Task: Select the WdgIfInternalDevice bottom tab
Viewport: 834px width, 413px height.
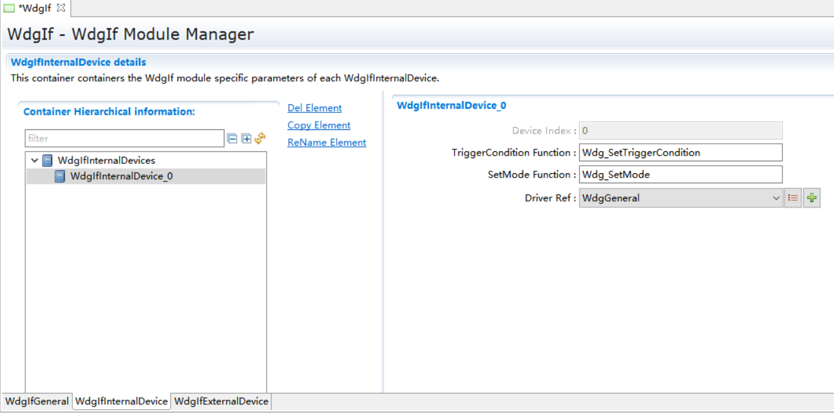Action: (121, 401)
